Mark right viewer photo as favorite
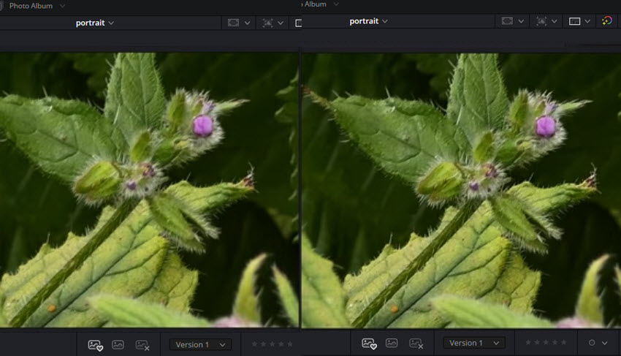 (x=369, y=344)
